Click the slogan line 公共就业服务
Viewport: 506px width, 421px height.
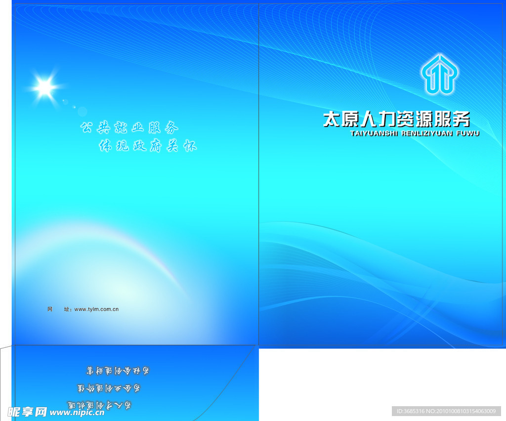point(129,128)
